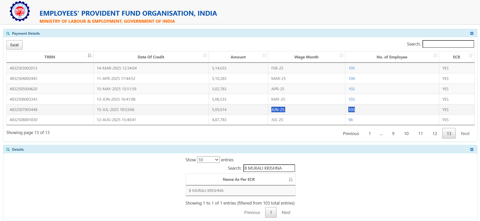
Task: Click the B MURALI KRISHNA search field
Action: coord(269,168)
